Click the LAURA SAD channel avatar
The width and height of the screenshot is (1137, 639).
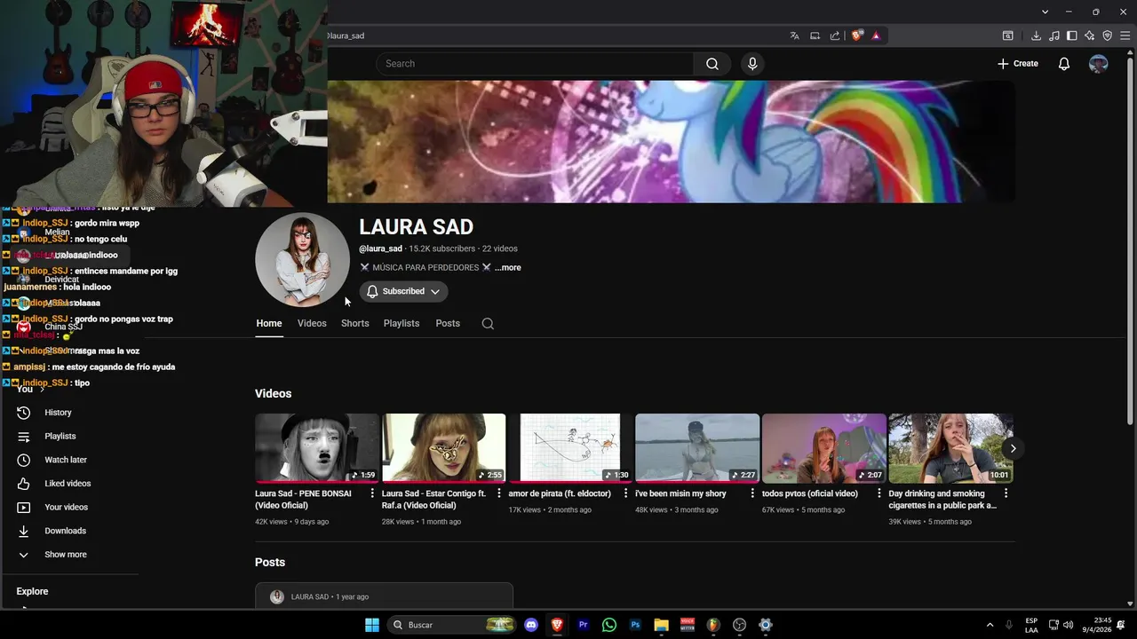[303, 260]
